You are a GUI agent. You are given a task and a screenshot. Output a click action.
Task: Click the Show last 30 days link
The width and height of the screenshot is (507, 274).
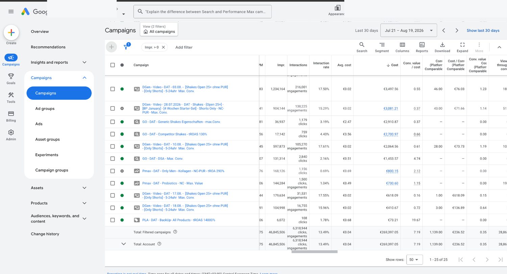(483, 30)
